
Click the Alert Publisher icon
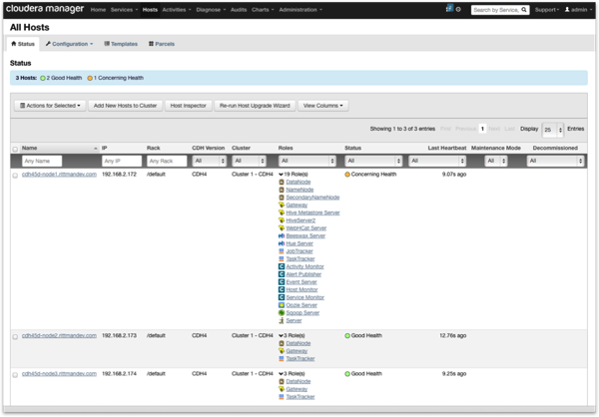click(282, 274)
